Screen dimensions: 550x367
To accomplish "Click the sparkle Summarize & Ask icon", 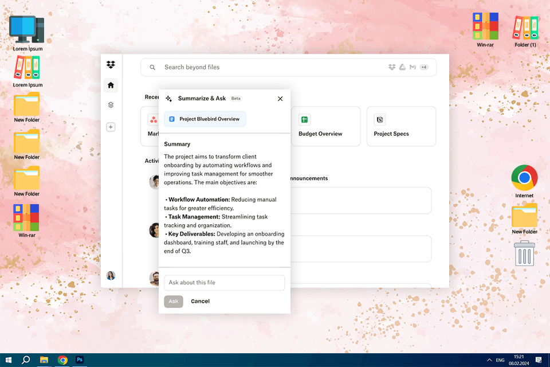I will 168,99.
